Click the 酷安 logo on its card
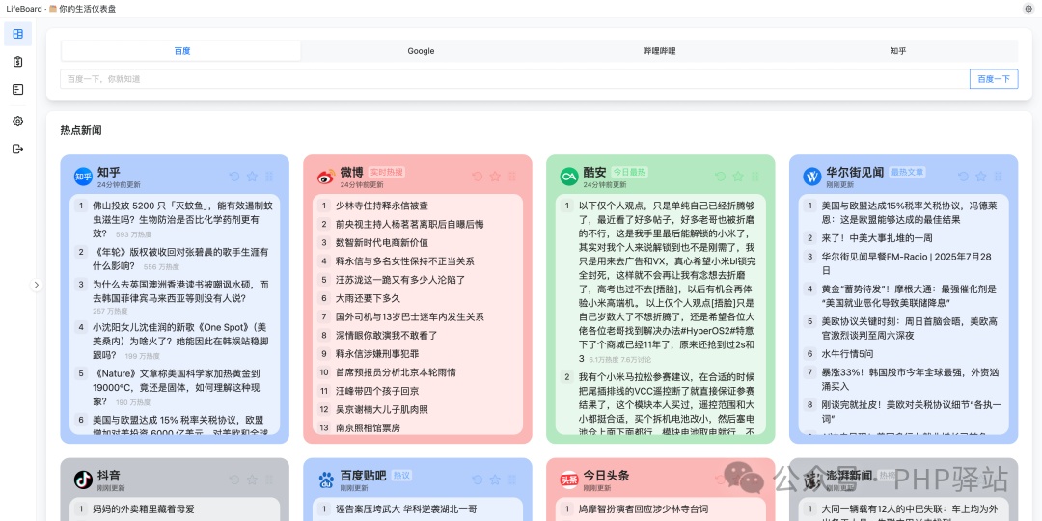 569,177
